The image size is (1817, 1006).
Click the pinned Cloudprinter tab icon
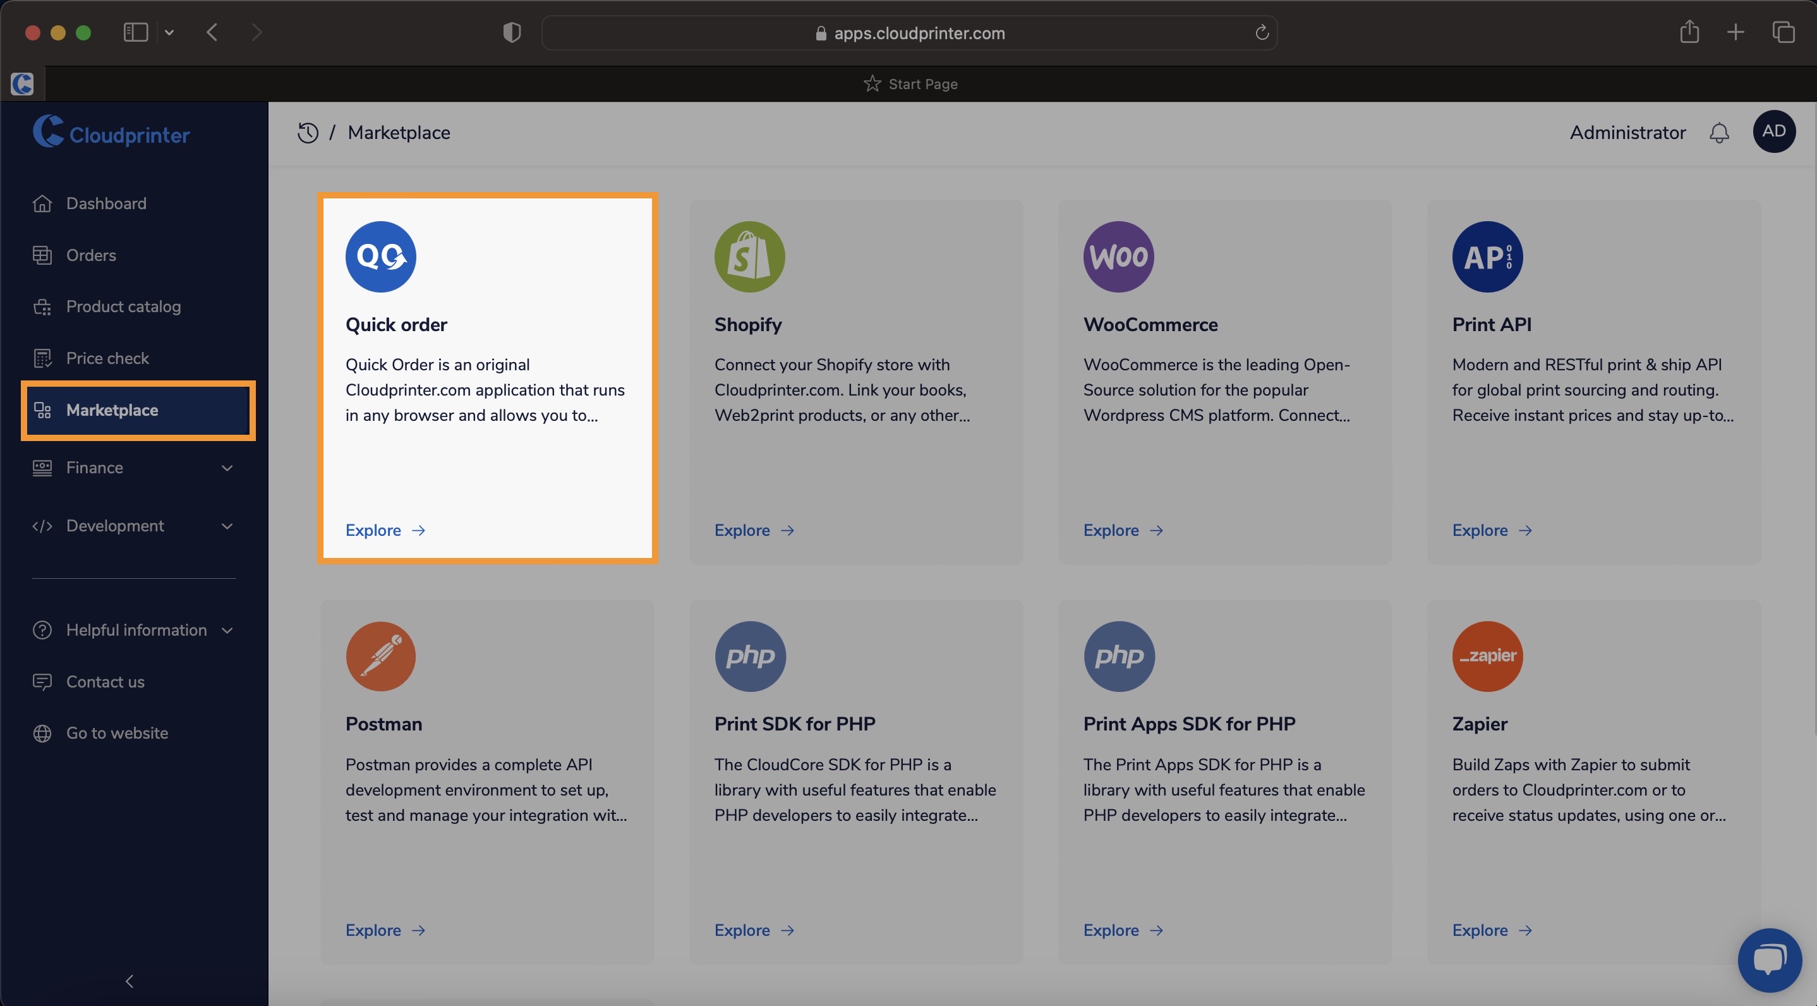[23, 84]
